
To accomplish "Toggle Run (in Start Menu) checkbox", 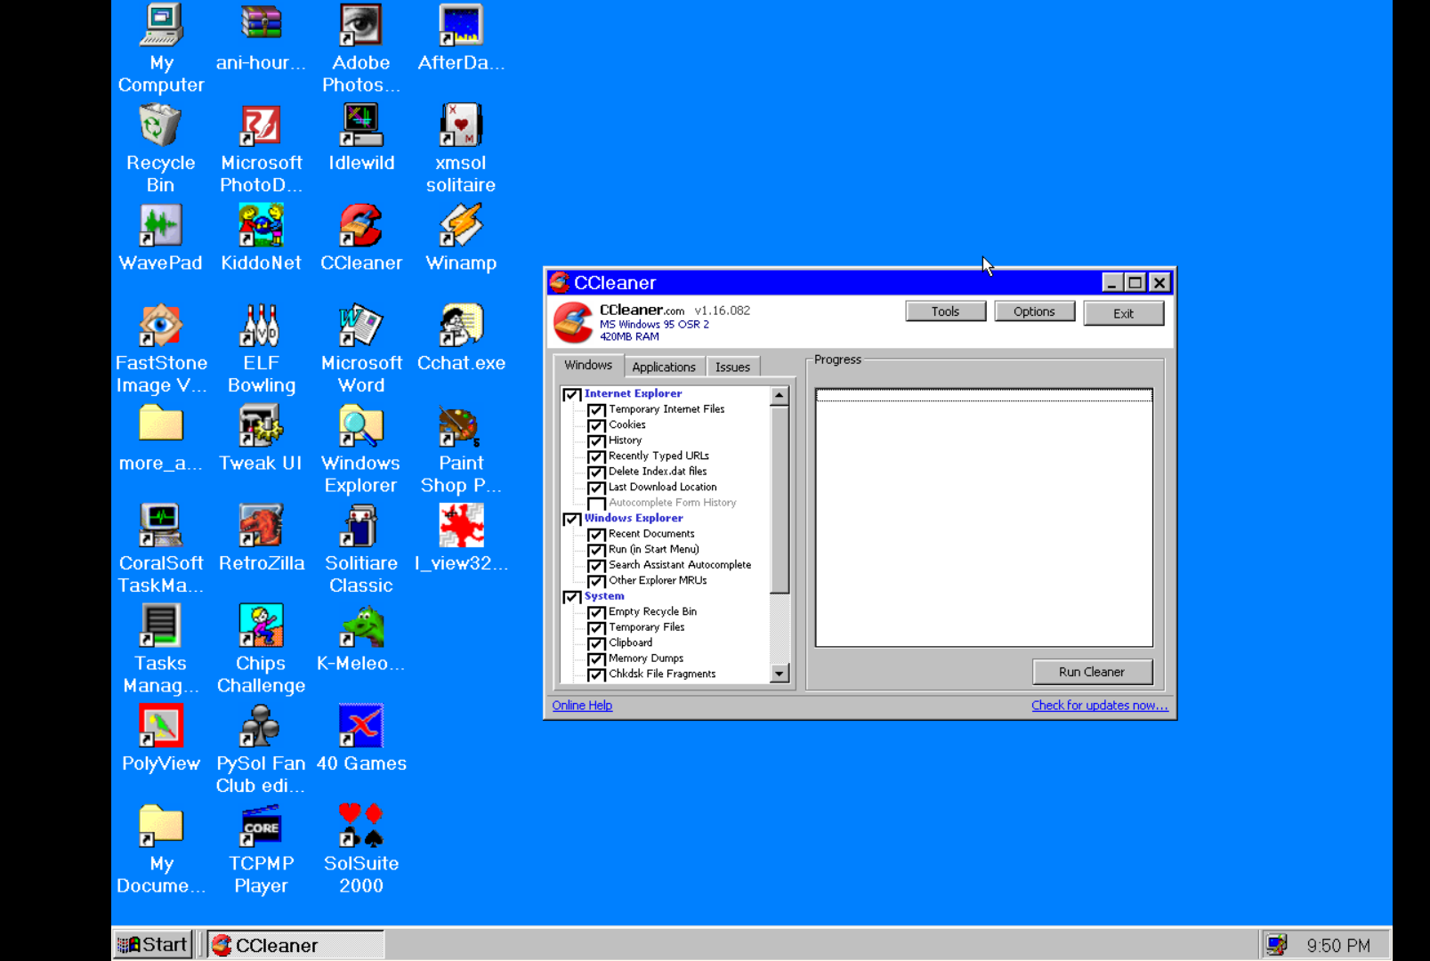I will [x=596, y=550].
